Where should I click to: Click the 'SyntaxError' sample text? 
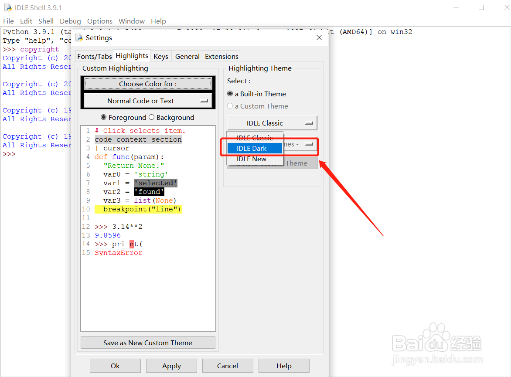[x=118, y=253]
